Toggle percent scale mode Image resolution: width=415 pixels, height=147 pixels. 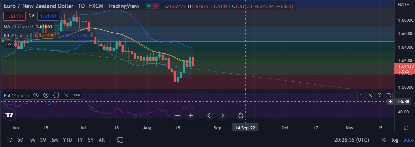384,140
